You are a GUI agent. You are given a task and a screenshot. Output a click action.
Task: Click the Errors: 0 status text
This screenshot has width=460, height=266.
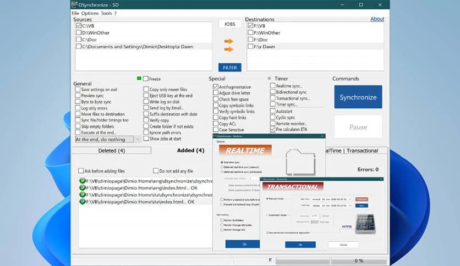[368, 169]
